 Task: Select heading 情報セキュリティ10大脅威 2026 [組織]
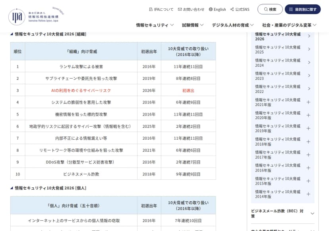point(50,34)
